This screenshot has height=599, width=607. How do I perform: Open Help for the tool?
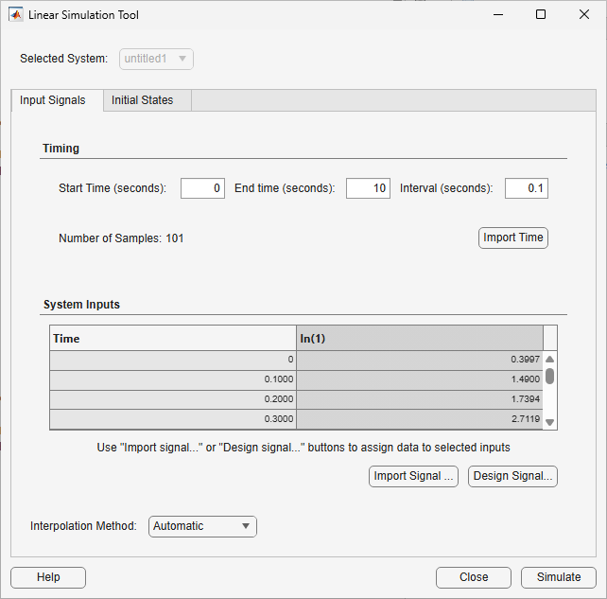48,577
